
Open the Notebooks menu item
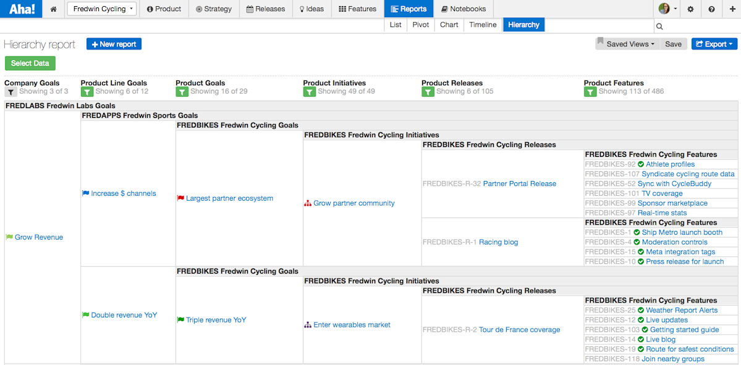click(464, 9)
